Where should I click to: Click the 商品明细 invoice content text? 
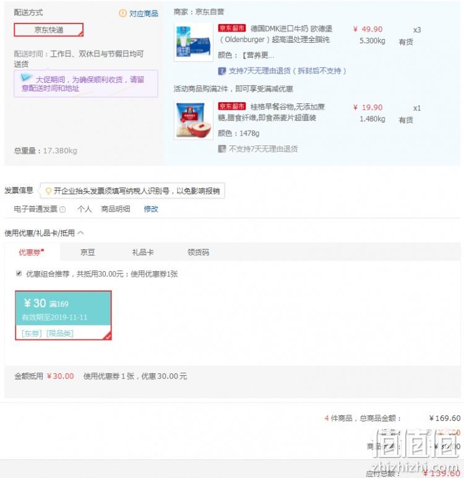[x=116, y=209]
